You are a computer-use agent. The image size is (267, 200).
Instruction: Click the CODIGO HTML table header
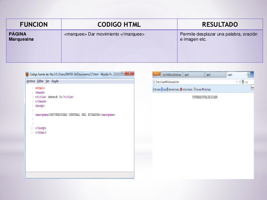point(119,24)
